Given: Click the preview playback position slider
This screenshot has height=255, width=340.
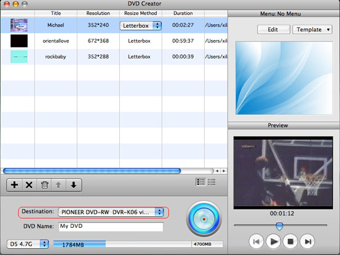Looking at the screenshot, I should [280, 225].
